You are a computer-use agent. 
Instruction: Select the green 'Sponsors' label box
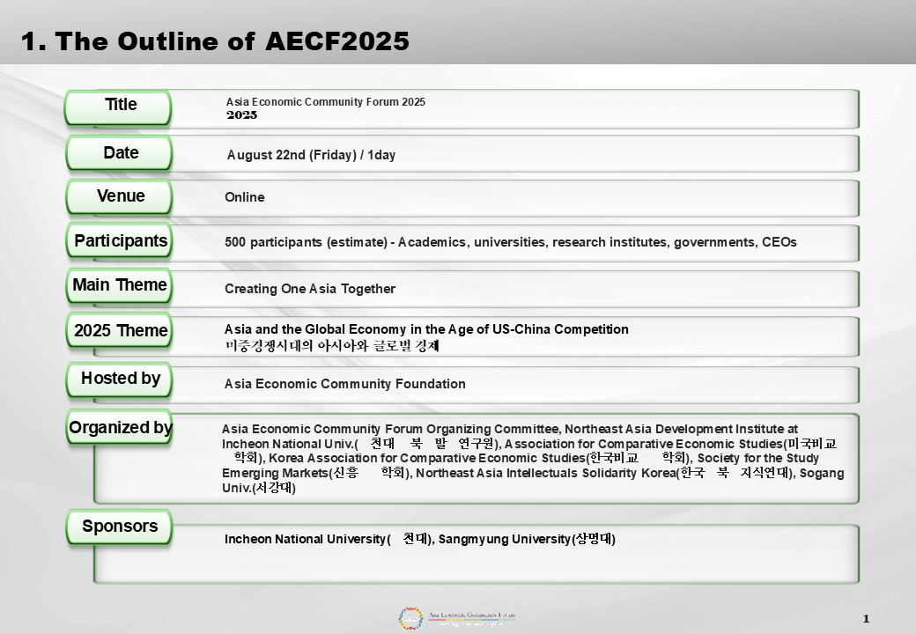[x=119, y=527]
